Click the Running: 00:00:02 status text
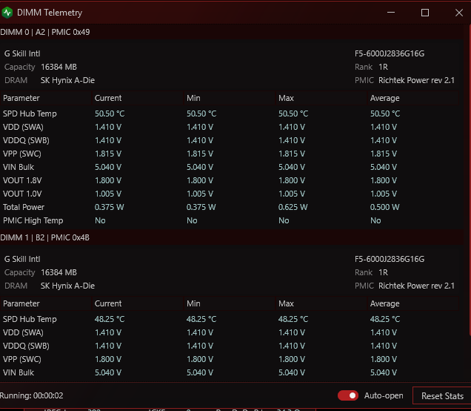 [x=32, y=395]
